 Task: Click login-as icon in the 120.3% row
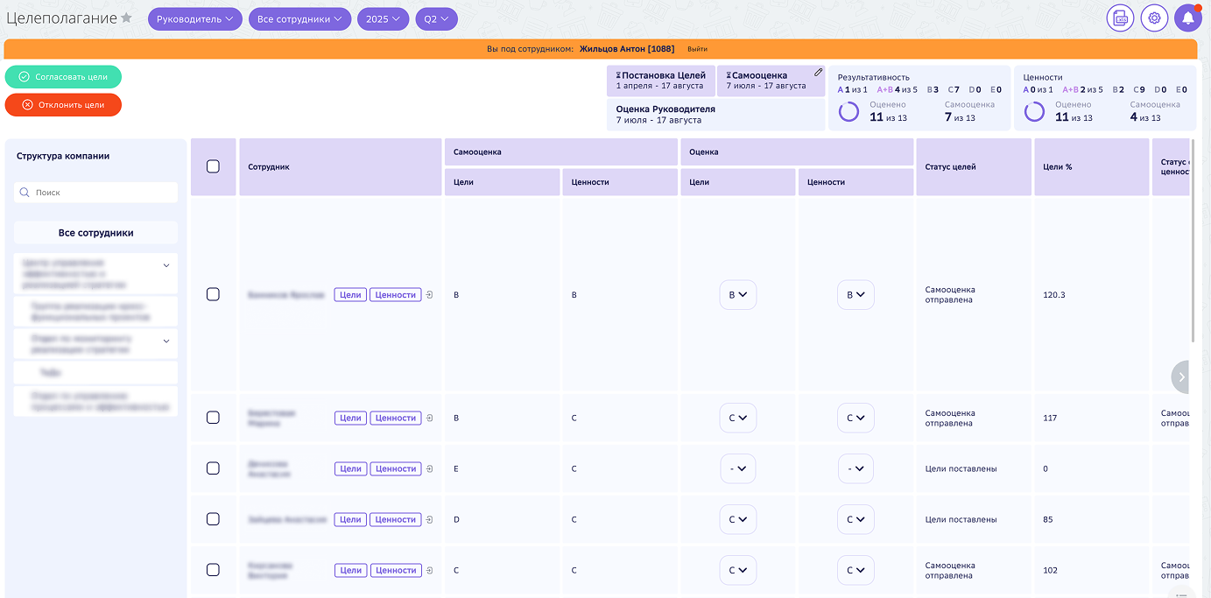pos(429,295)
